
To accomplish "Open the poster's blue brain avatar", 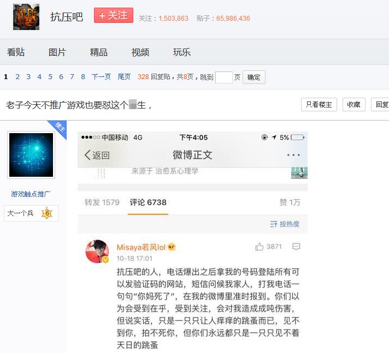I will tap(31, 155).
